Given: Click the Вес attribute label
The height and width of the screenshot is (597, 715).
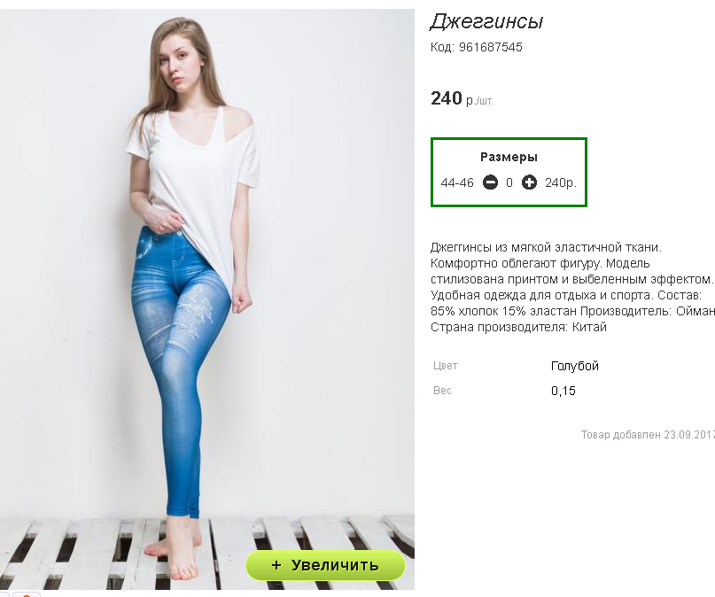Looking at the screenshot, I should tap(442, 390).
